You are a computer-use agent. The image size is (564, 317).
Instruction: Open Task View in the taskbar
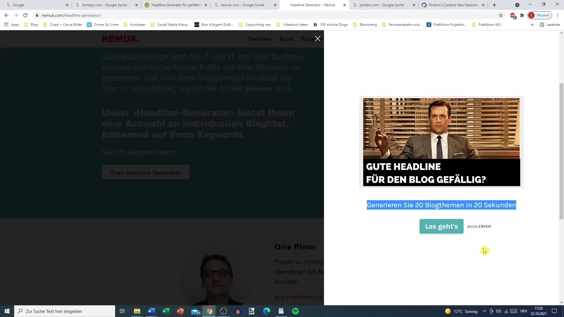click(x=122, y=311)
